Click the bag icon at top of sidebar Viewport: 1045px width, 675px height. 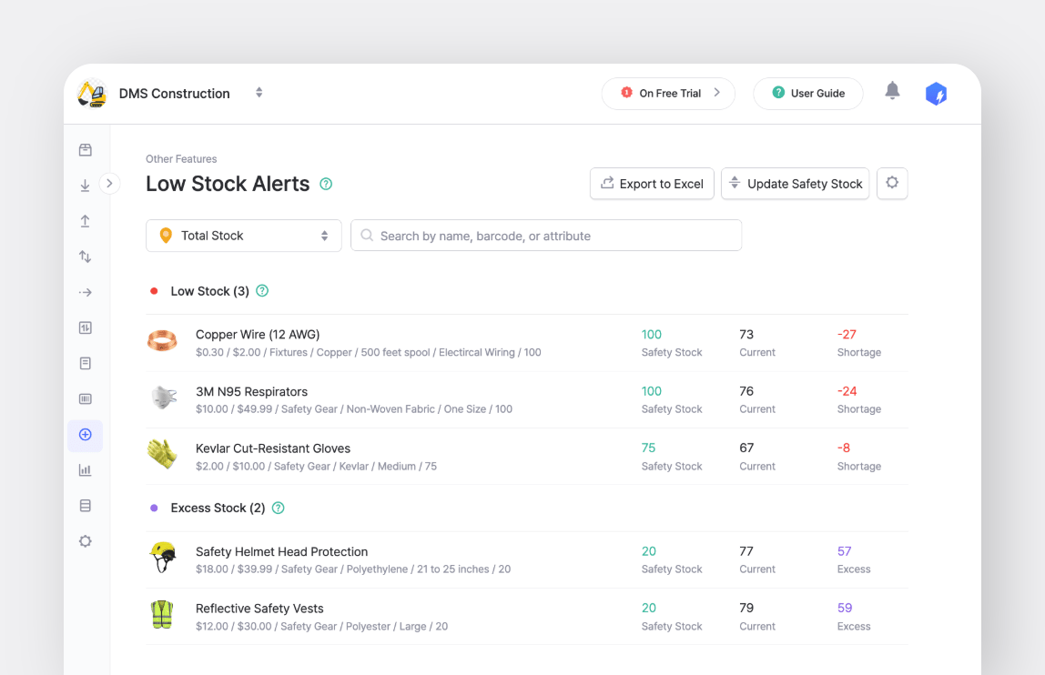tap(85, 149)
